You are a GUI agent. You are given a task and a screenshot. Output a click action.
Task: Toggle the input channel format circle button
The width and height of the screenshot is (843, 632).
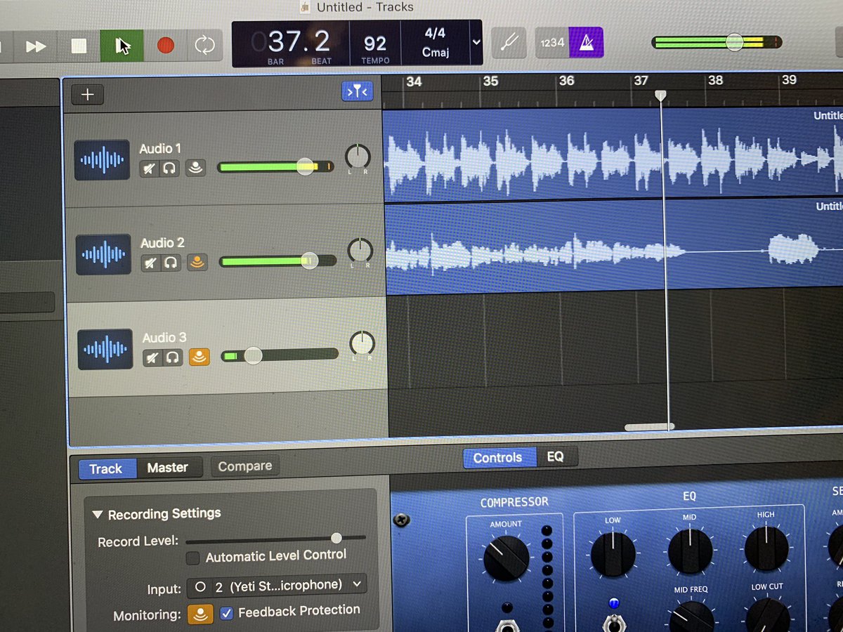pos(201,587)
